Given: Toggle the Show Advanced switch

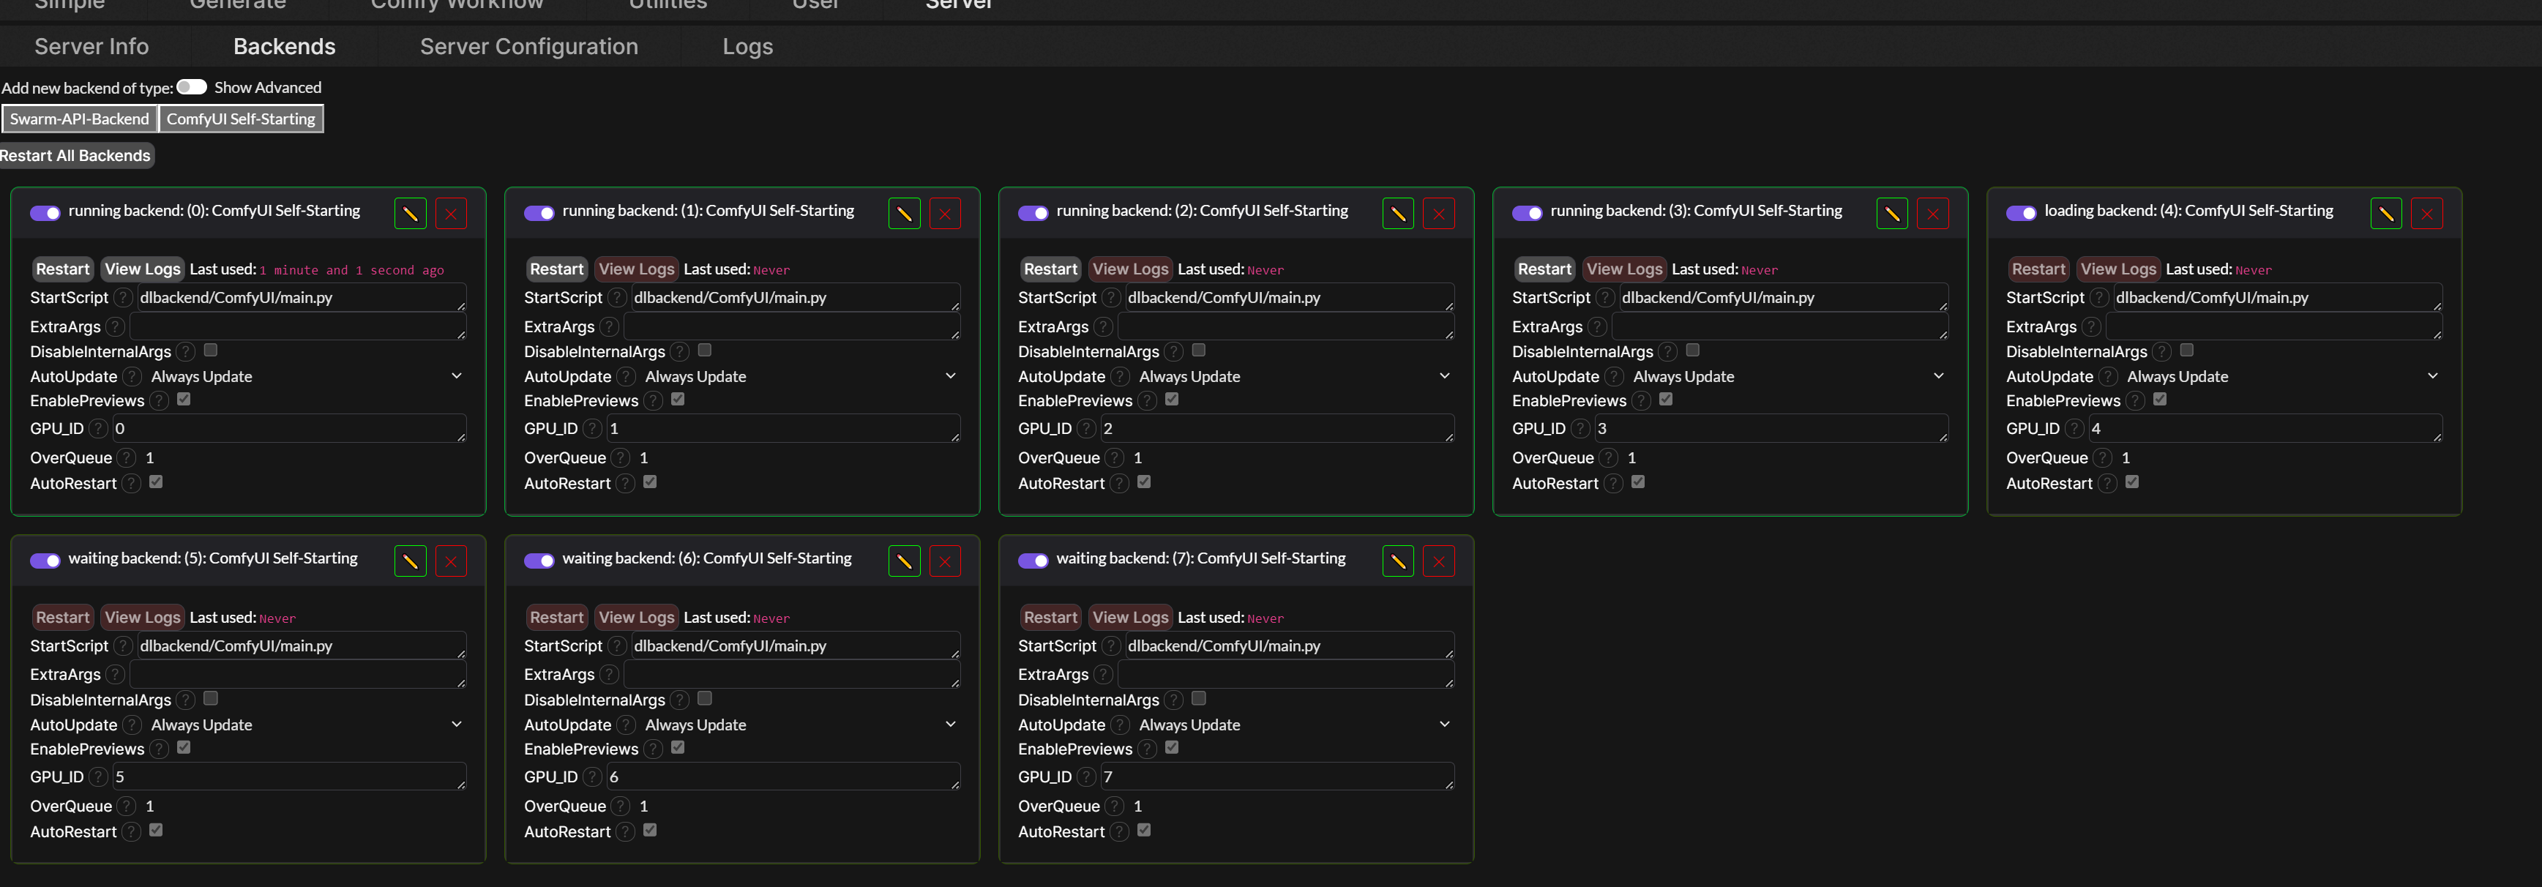Looking at the screenshot, I should tap(192, 87).
